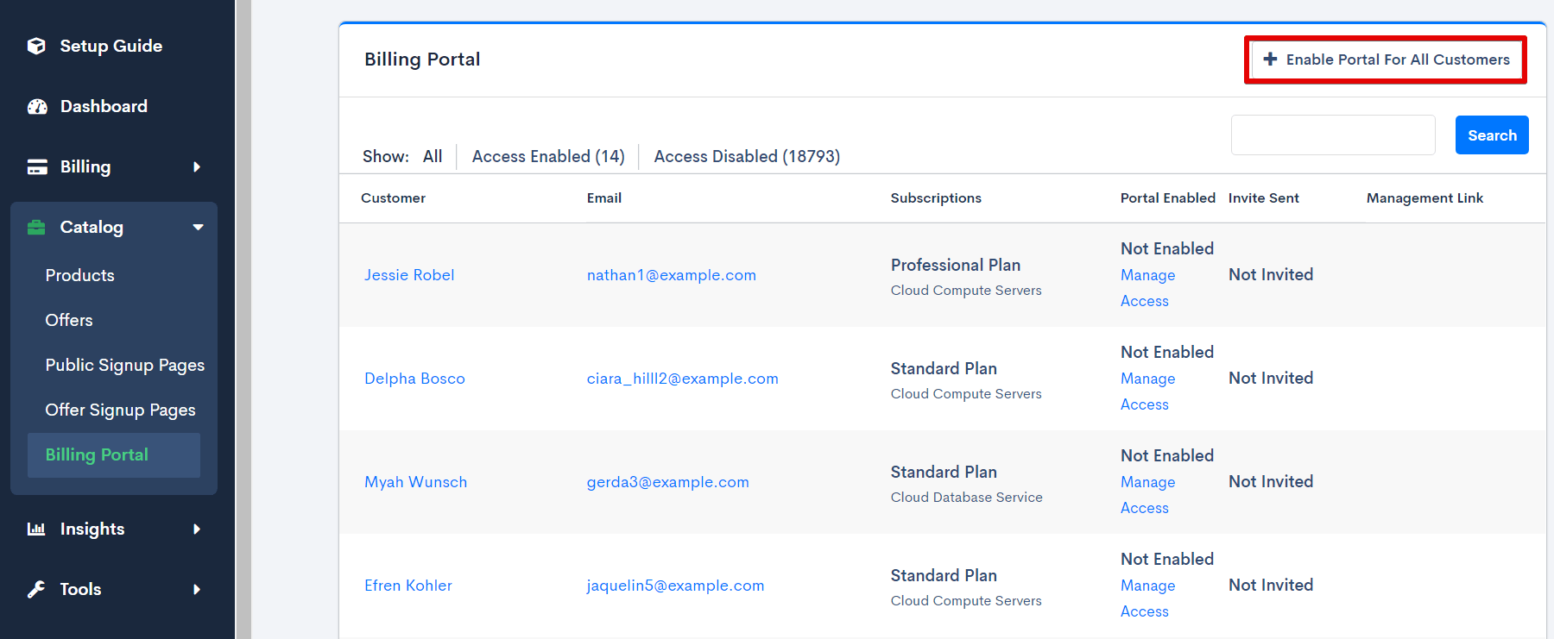
Task: Click the Dashboard gauge icon
Action: (x=37, y=106)
